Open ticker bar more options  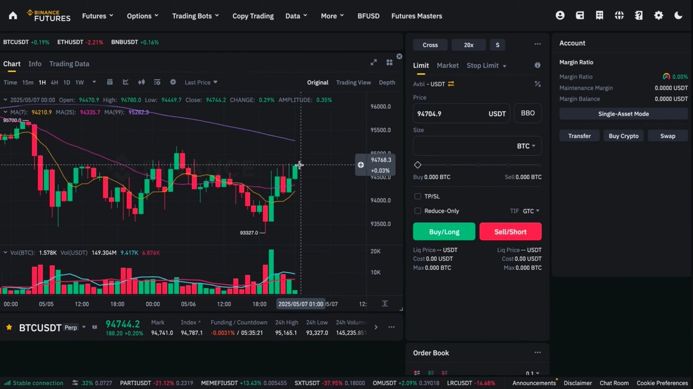391,327
